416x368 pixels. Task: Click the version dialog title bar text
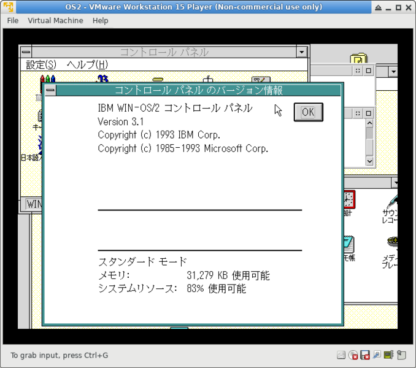pos(199,90)
